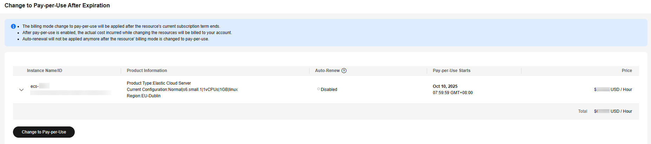Click the Product Type Elastic Cloud Server text

point(159,83)
